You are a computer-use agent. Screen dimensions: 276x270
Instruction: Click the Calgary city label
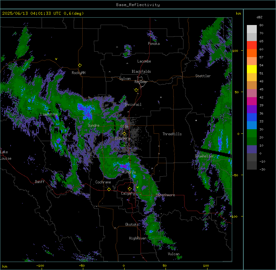tap(128, 193)
